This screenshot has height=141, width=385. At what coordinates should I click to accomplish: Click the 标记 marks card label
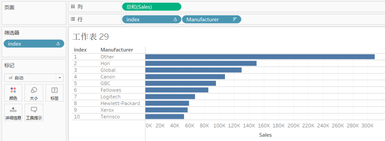(9, 66)
